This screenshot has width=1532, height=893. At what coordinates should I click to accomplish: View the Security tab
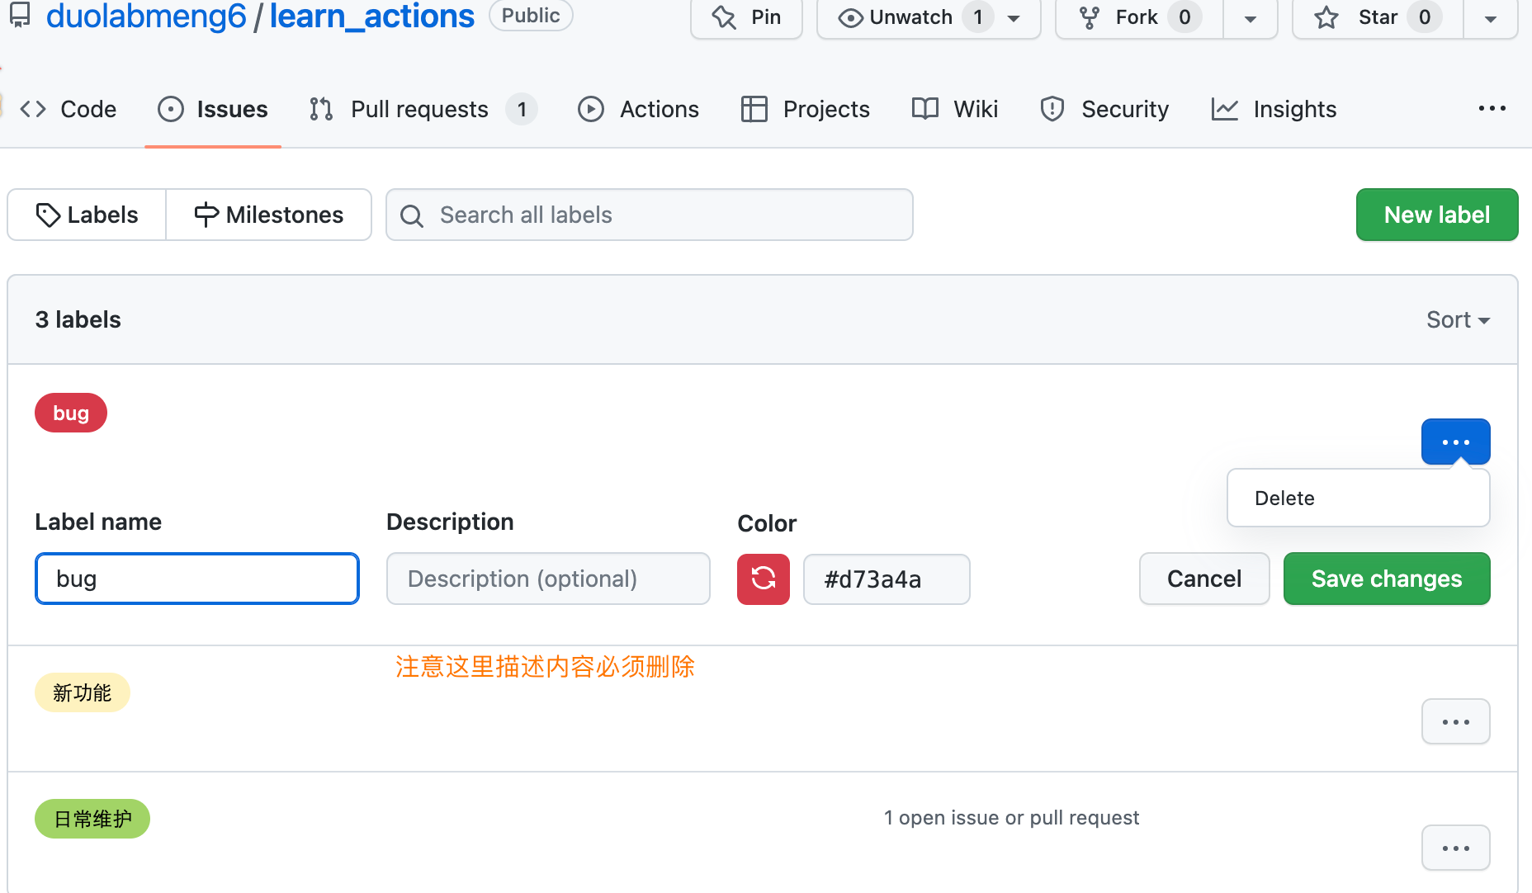tap(1104, 109)
